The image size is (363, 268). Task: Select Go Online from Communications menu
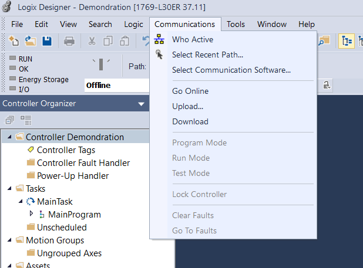click(190, 91)
